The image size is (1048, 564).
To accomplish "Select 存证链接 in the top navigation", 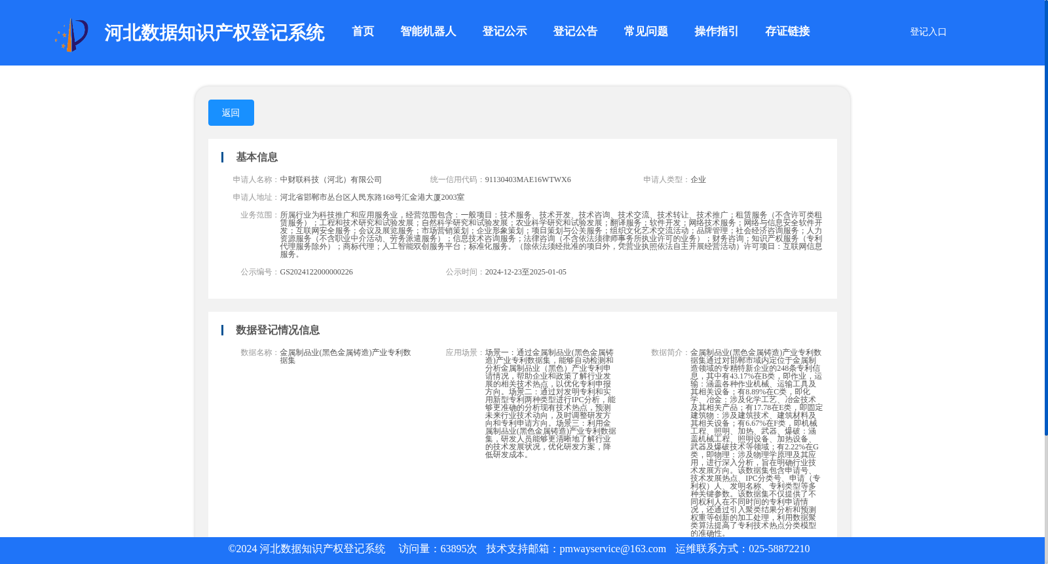I will coord(787,31).
